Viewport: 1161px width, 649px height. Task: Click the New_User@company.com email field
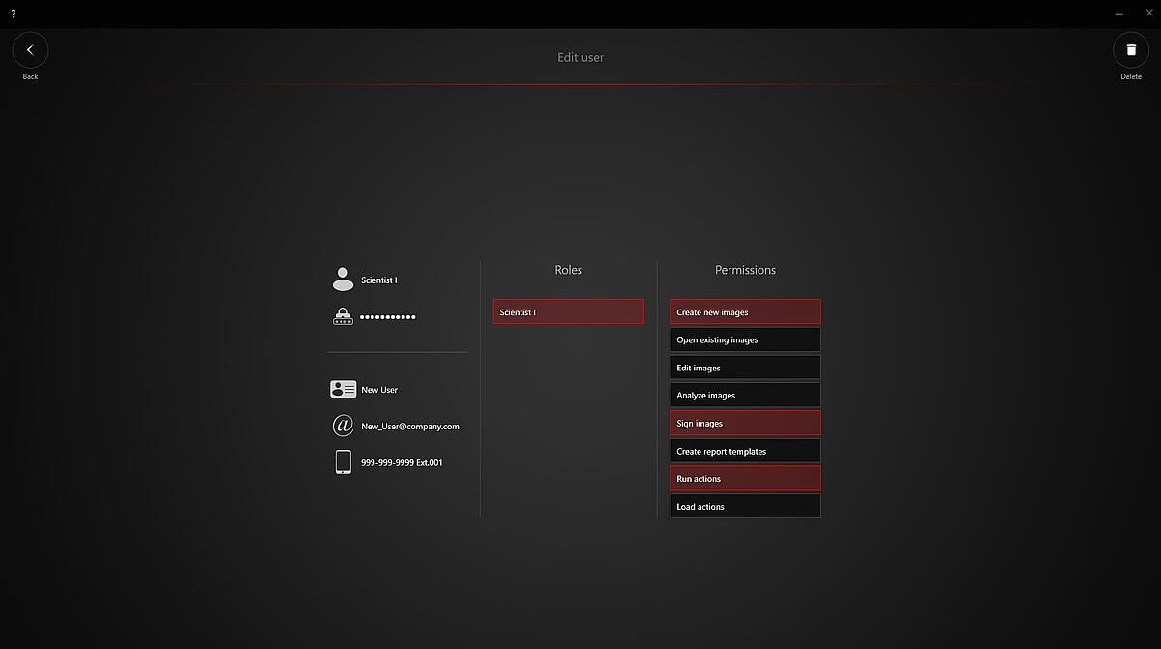[409, 427]
